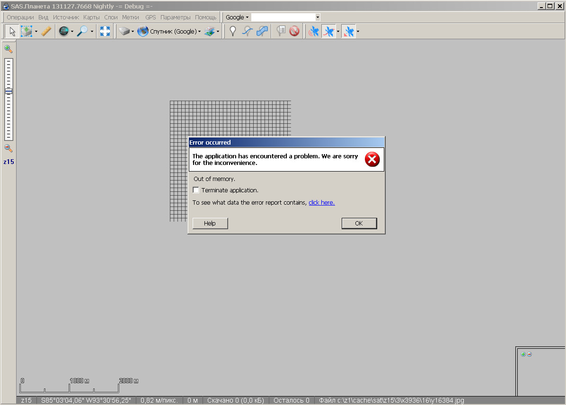Image resolution: width=566 pixels, height=405 pixels.
Task: Click the red hide-all-placemarks icon
Action: pos(294,32)
